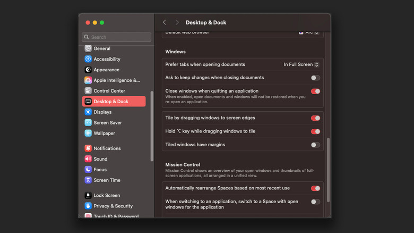Screen dimensions: 414x233
Task: Go back using the back chevron
Action: coord(165,22)
